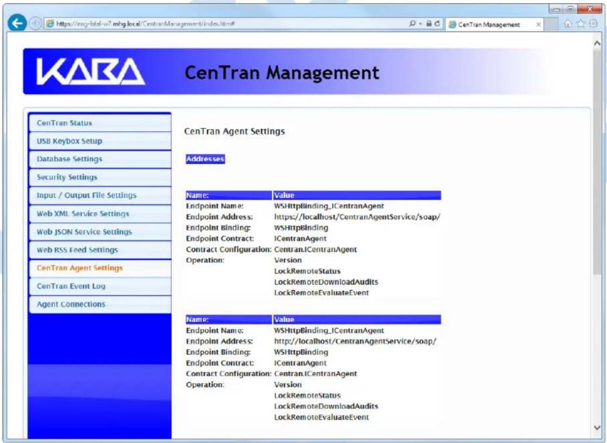Click the CenTran Agent Settings page heading
Screen dimensions: 607x443
[234, 132]
